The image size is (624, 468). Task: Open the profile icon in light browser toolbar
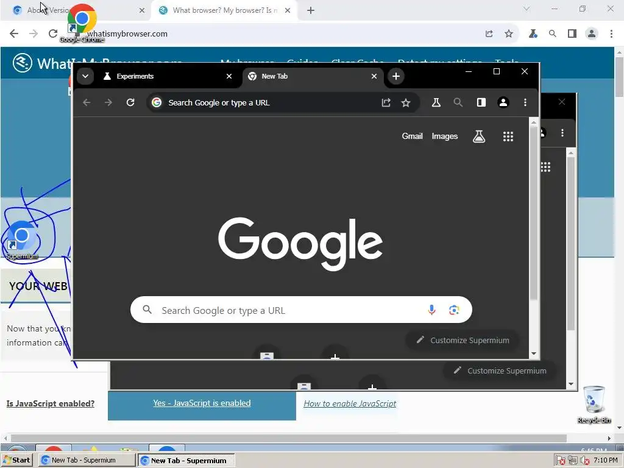[x=592, y=34]
